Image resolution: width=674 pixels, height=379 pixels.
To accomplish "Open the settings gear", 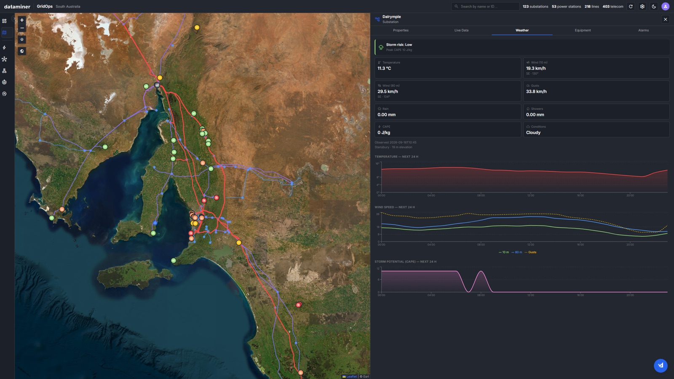I will click(x=642, y=6).
